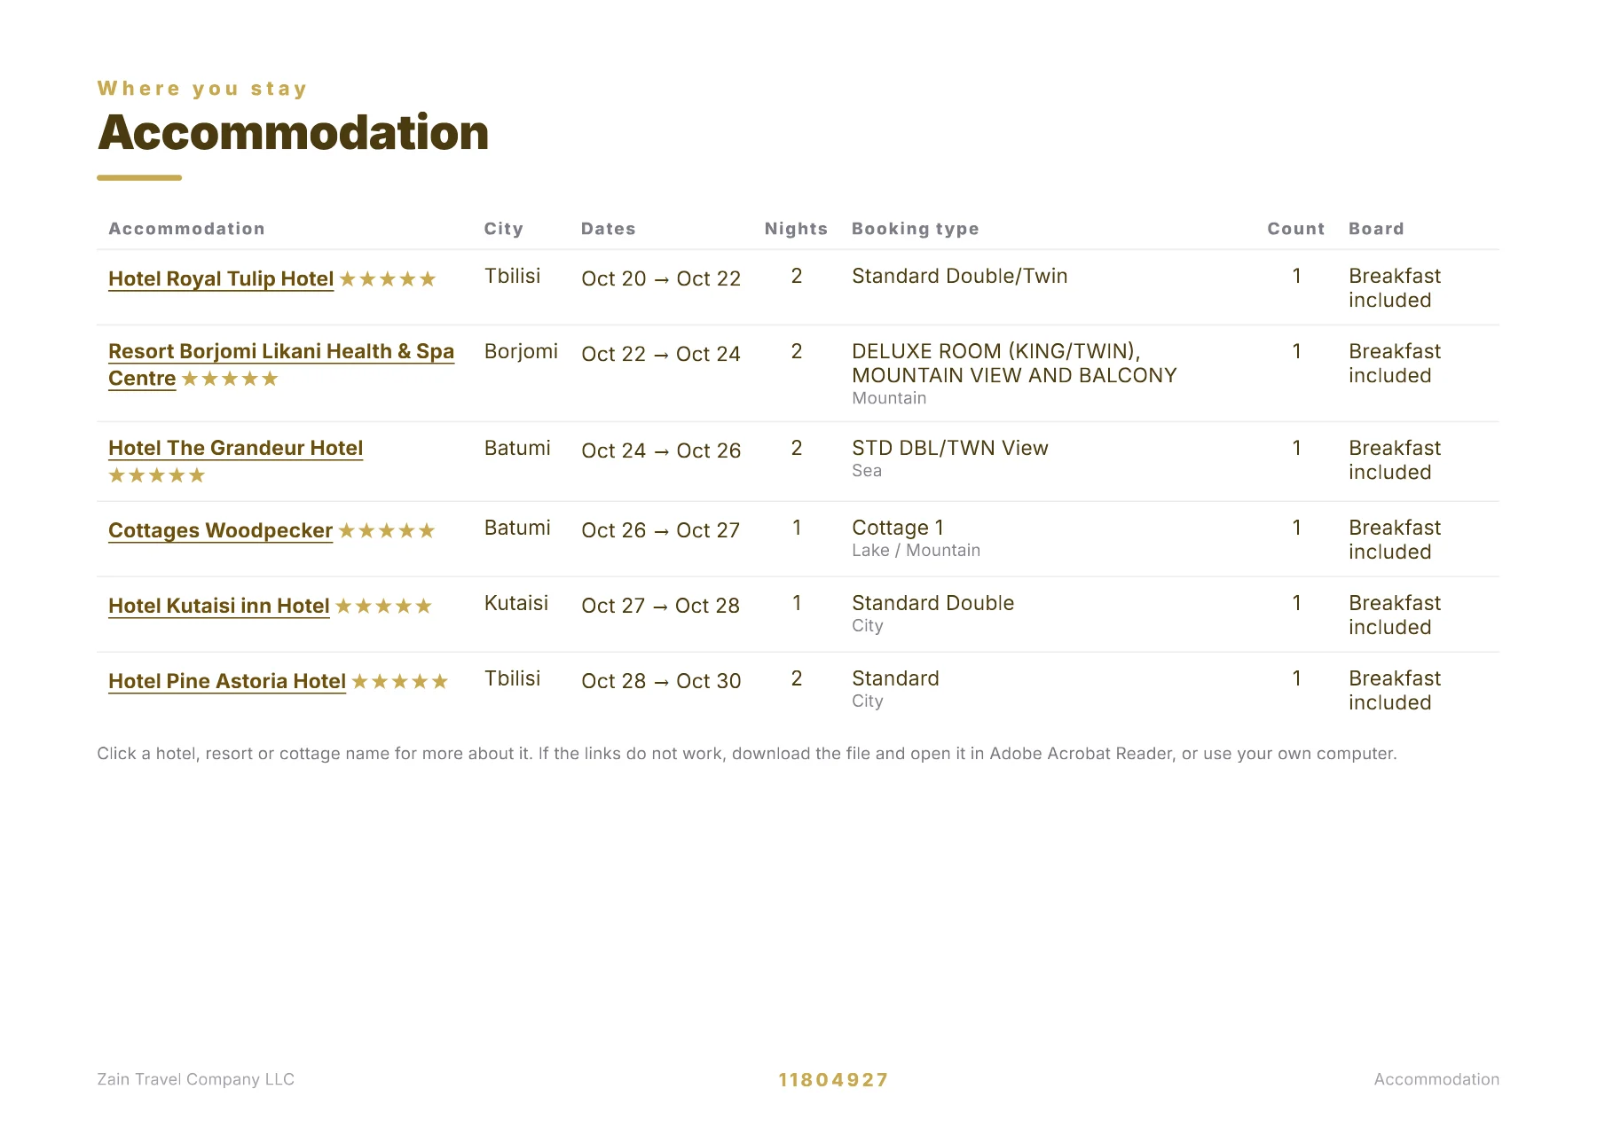Open Resort Borjomi Likani Health & Spa Centre link
Screen dimensions: 1597x1128
click(281, 364)
